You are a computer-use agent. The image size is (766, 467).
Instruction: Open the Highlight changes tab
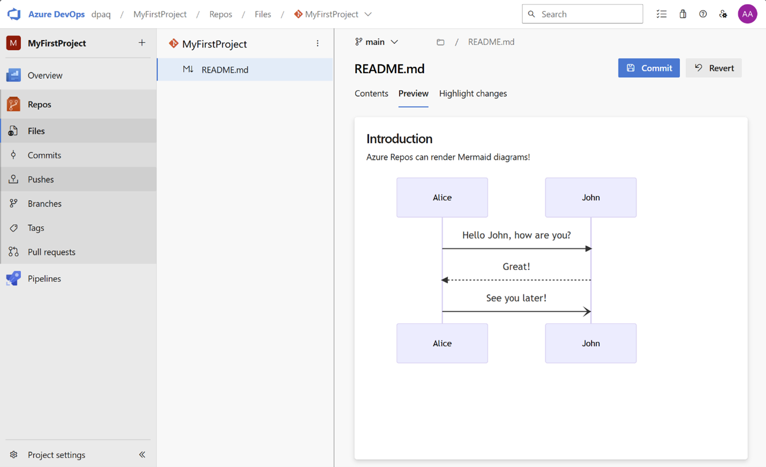coord(472,93)
